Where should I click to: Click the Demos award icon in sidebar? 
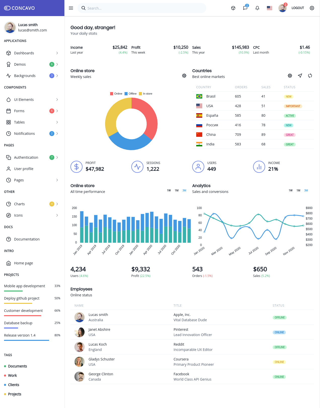pos(9,64)
